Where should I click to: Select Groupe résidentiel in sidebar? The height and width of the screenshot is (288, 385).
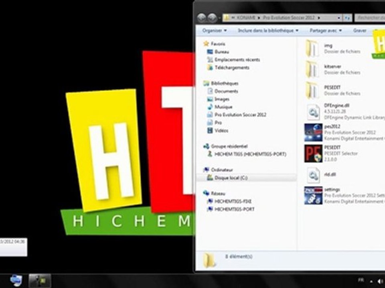coord(229,146)
